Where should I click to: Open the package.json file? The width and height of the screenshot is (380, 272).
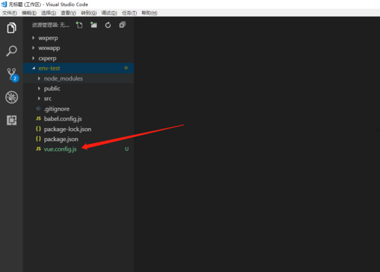click(x=79, y=139)
